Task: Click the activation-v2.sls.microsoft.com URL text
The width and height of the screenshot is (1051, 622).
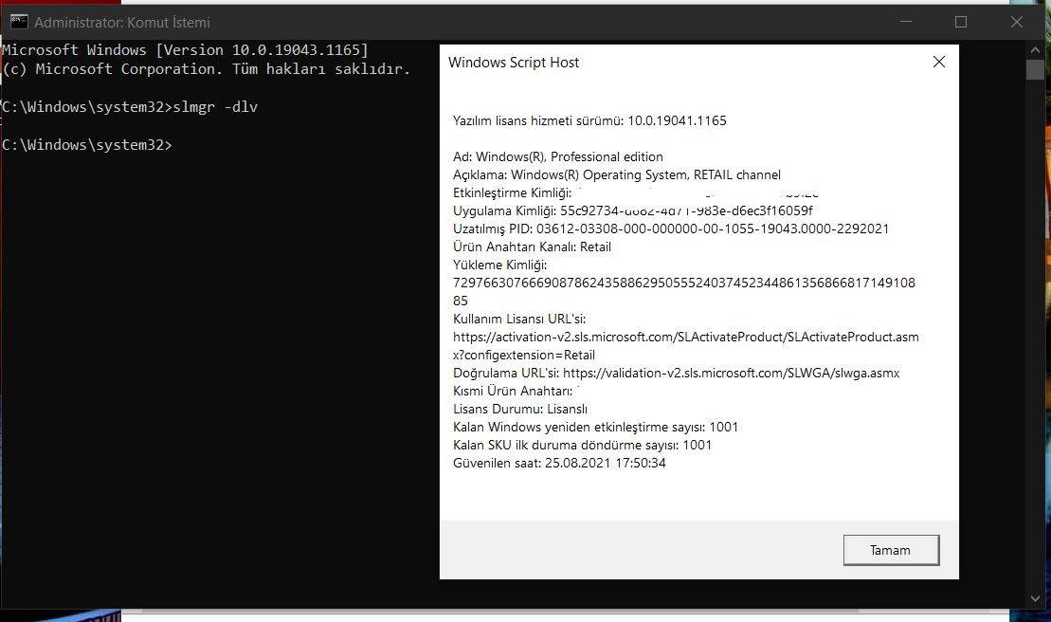Action: 686,346
